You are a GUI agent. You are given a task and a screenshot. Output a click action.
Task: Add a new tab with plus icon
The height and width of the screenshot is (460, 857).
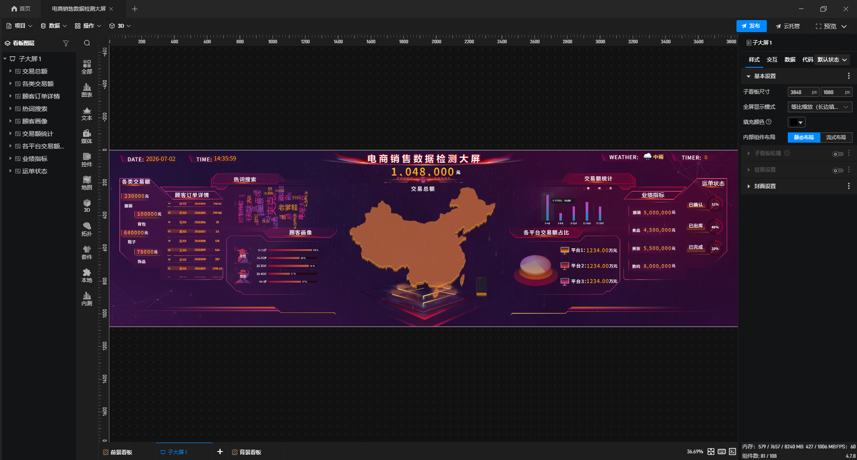pos(135,9)
